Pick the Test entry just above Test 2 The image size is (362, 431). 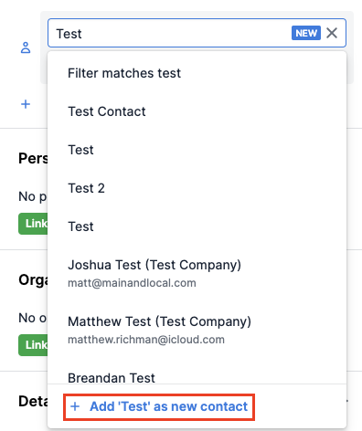(x=197, y=150)
